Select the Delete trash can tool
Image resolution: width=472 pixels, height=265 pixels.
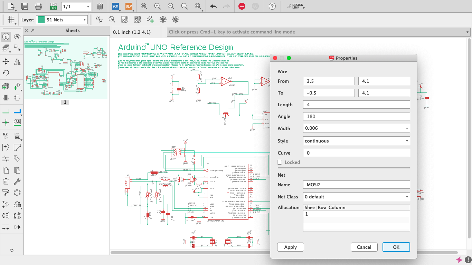click(6, 181)
